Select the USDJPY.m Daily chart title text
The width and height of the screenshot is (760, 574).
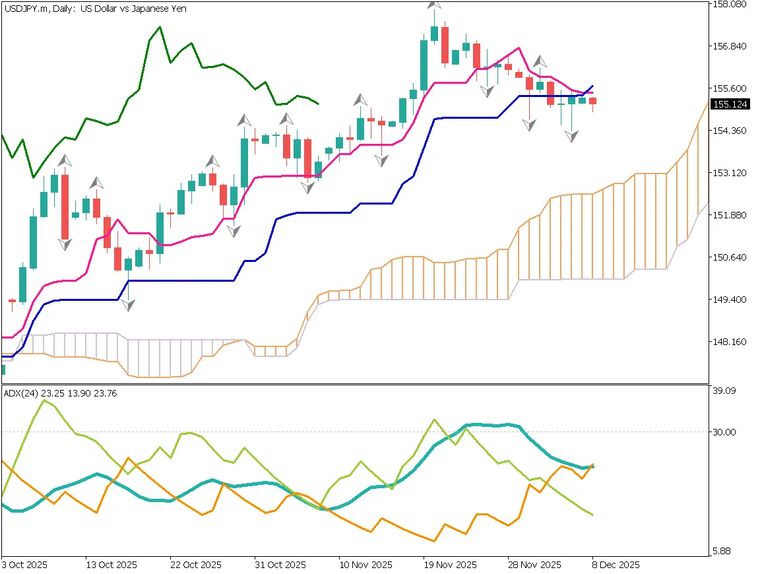click(96, 9)
